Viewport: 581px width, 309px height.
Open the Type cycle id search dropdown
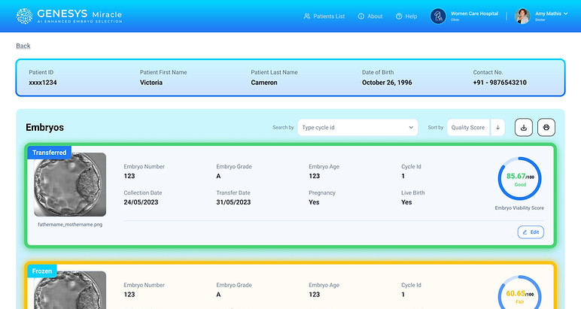(357, 127)
